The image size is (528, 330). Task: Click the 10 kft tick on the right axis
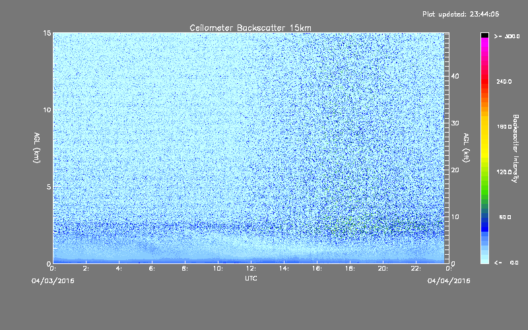point(455,217)
